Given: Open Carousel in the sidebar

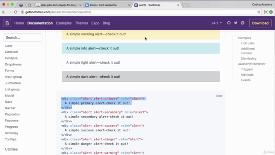Looking at the screenshot, I should 12,52.
